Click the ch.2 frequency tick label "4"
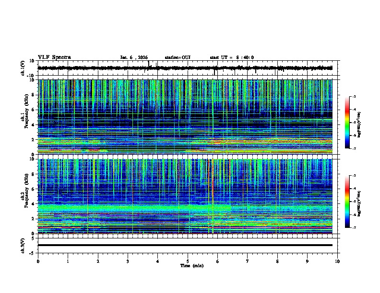This screenshot has width=380, height=293. [33, 204]
